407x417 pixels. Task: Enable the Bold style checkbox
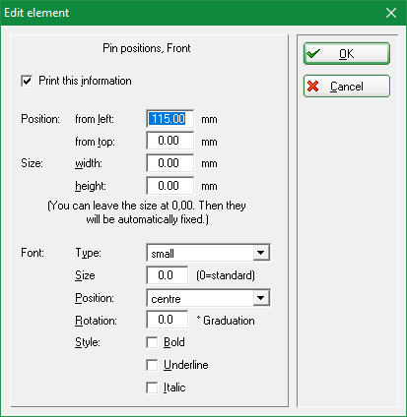[x=152, y=342]
